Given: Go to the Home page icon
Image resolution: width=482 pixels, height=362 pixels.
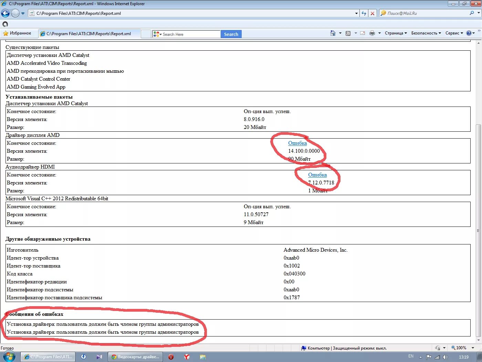Looking at the screenshot, I should click(333, 33).
